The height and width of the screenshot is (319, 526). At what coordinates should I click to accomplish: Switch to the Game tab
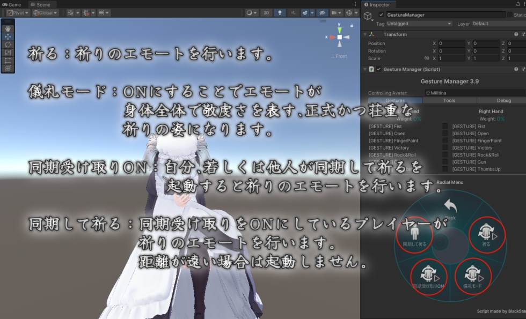[x=12, y=4]
